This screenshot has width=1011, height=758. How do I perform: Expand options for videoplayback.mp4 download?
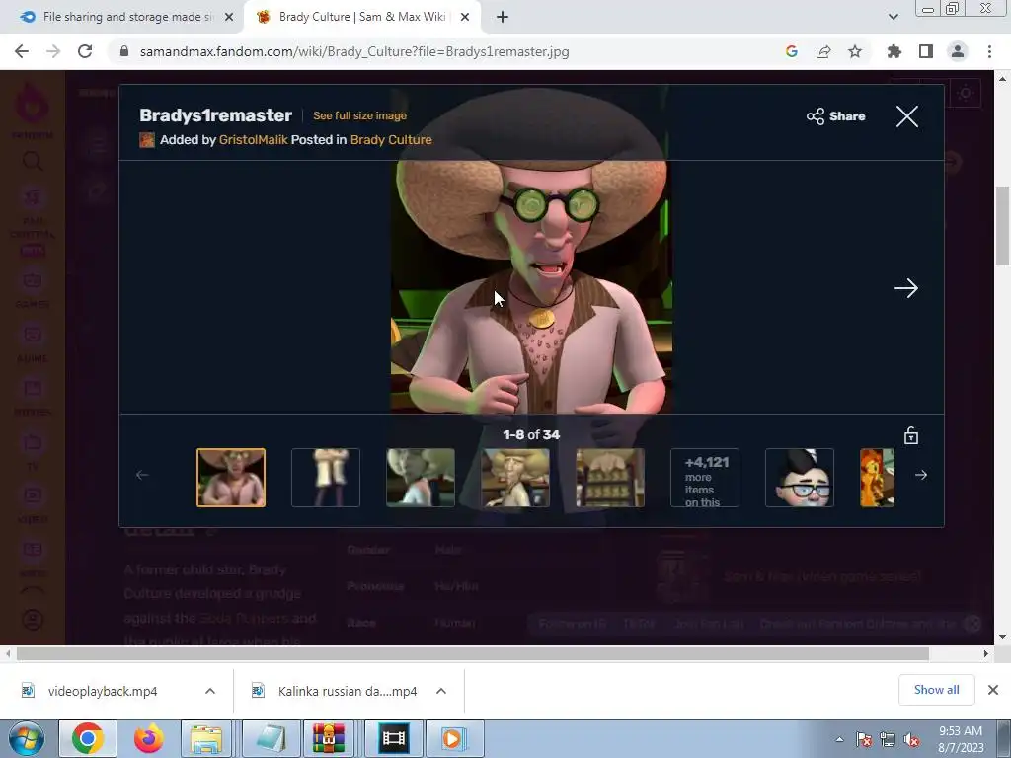click(210, 691)
